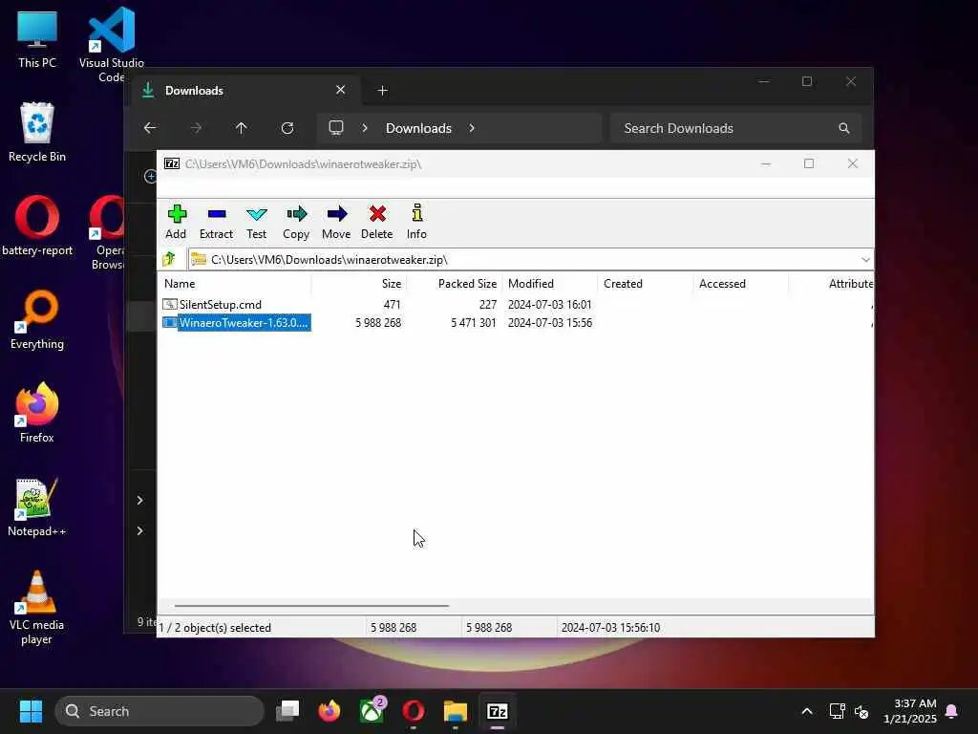Go back in File Explorer
The width and height of the screenshot is (978, 734).
click(x=150, y=128)
